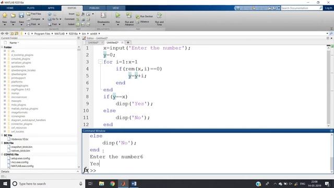Click the Current Folder vertical scrollbar

tap(79, 107)
